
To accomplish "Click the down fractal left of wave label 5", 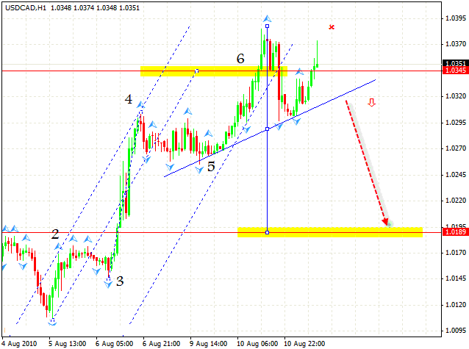I will click(x=199, y=170).
